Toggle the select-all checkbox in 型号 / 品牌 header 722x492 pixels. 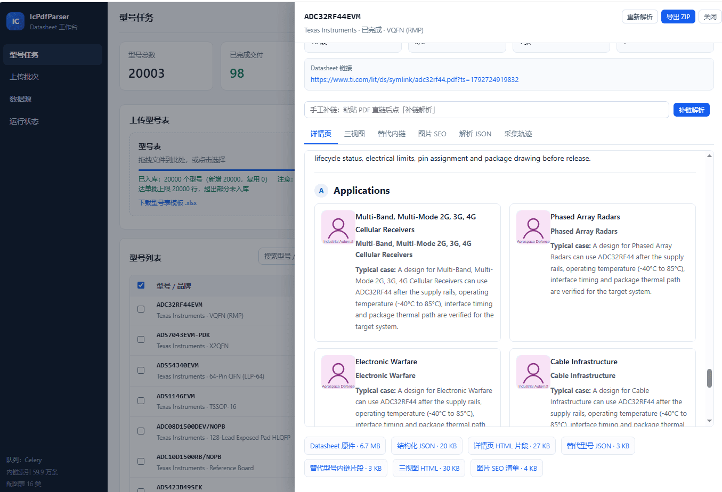pos(141,285)
